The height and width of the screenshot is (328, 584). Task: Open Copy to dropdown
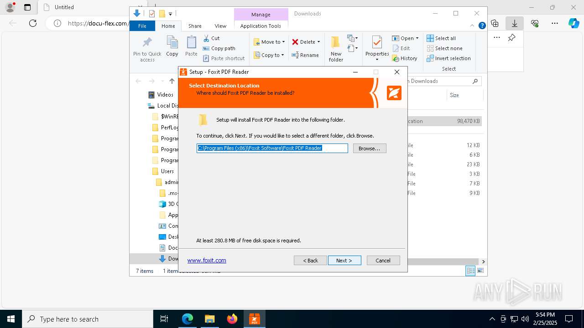click(x=269, y=55)
